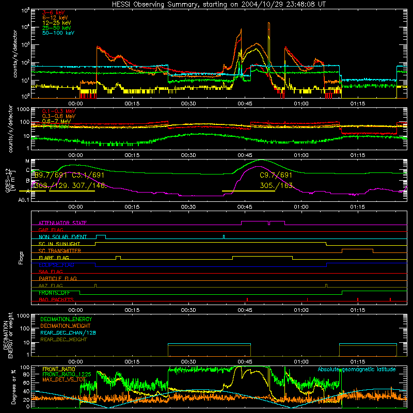Click the short FLARE_FLAG pulse near 00:11

(118, 258)
